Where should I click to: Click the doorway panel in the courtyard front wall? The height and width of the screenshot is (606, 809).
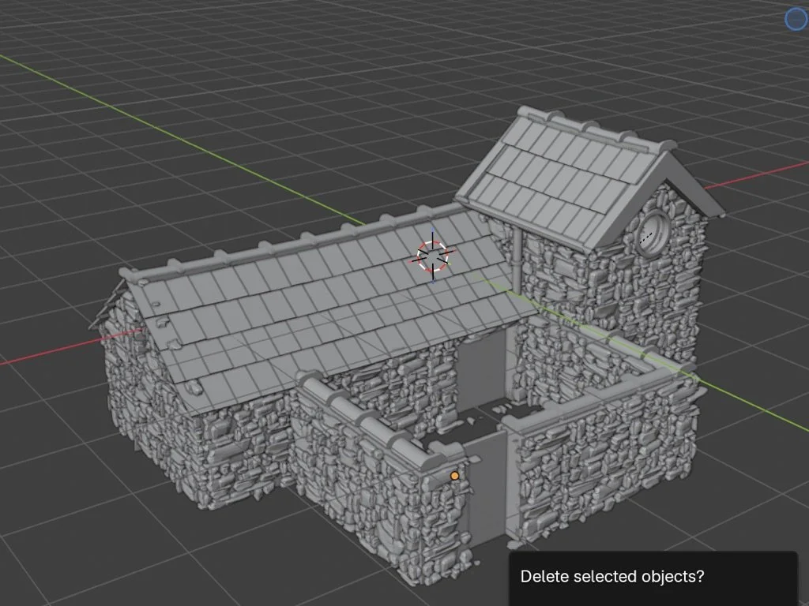[x=487, y=490]
